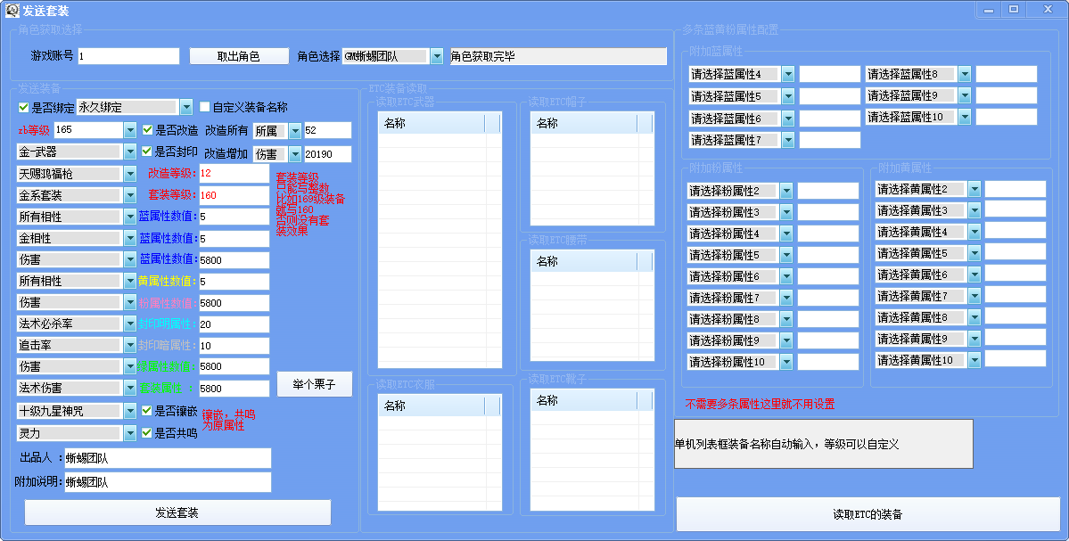Screen dimensions: 1069x541
Task: Expand the 天赐鸿福枪 dropdown arrow
Action: tap(129, 174)
